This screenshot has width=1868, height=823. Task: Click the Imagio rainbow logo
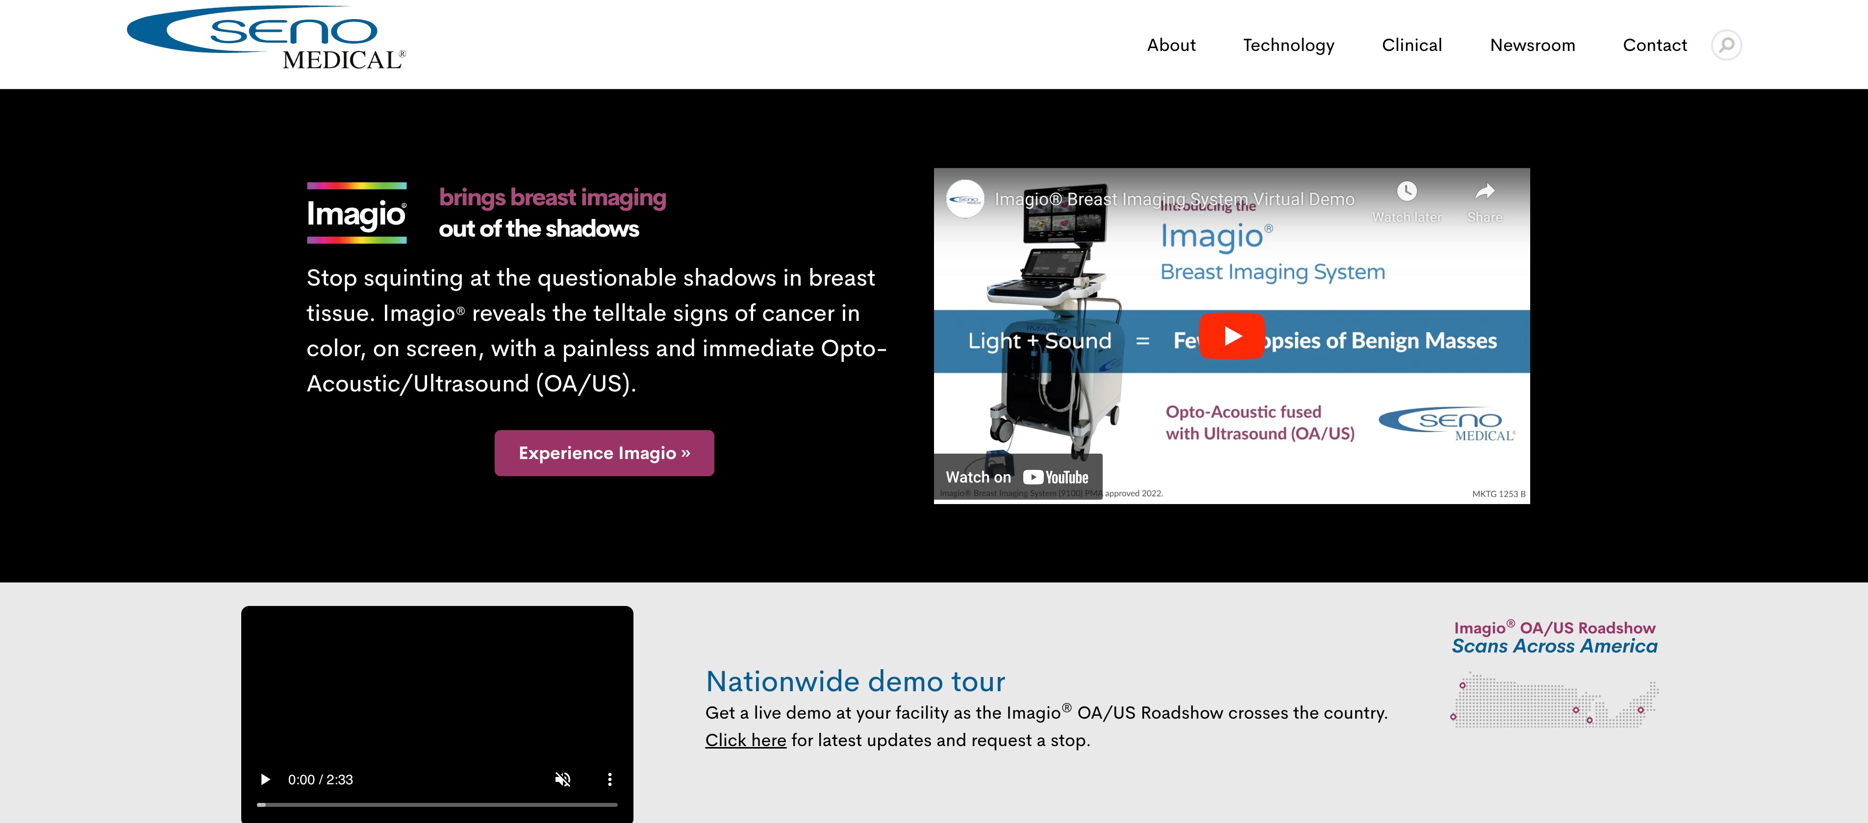tap(356, 213)
